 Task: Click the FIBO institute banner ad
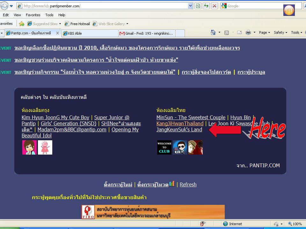tap(153, 212)
